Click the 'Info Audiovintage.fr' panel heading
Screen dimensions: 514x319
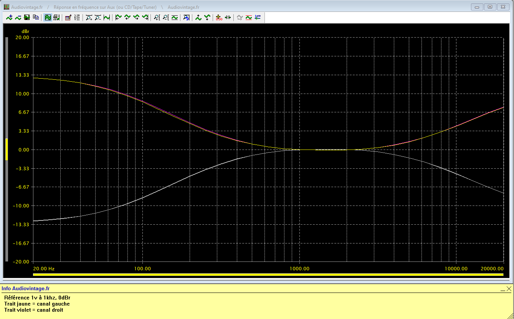click(x=26, y=289)
